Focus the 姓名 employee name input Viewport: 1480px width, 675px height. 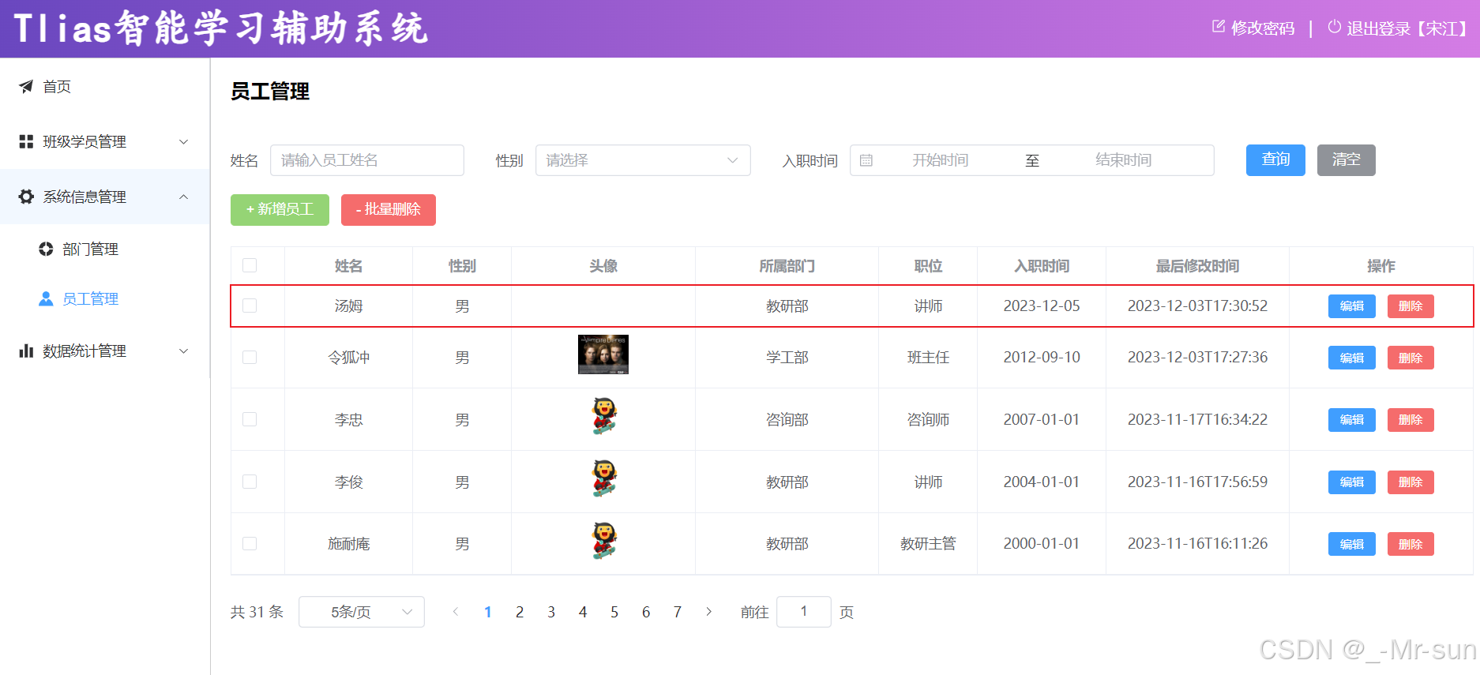click(367, 160)
